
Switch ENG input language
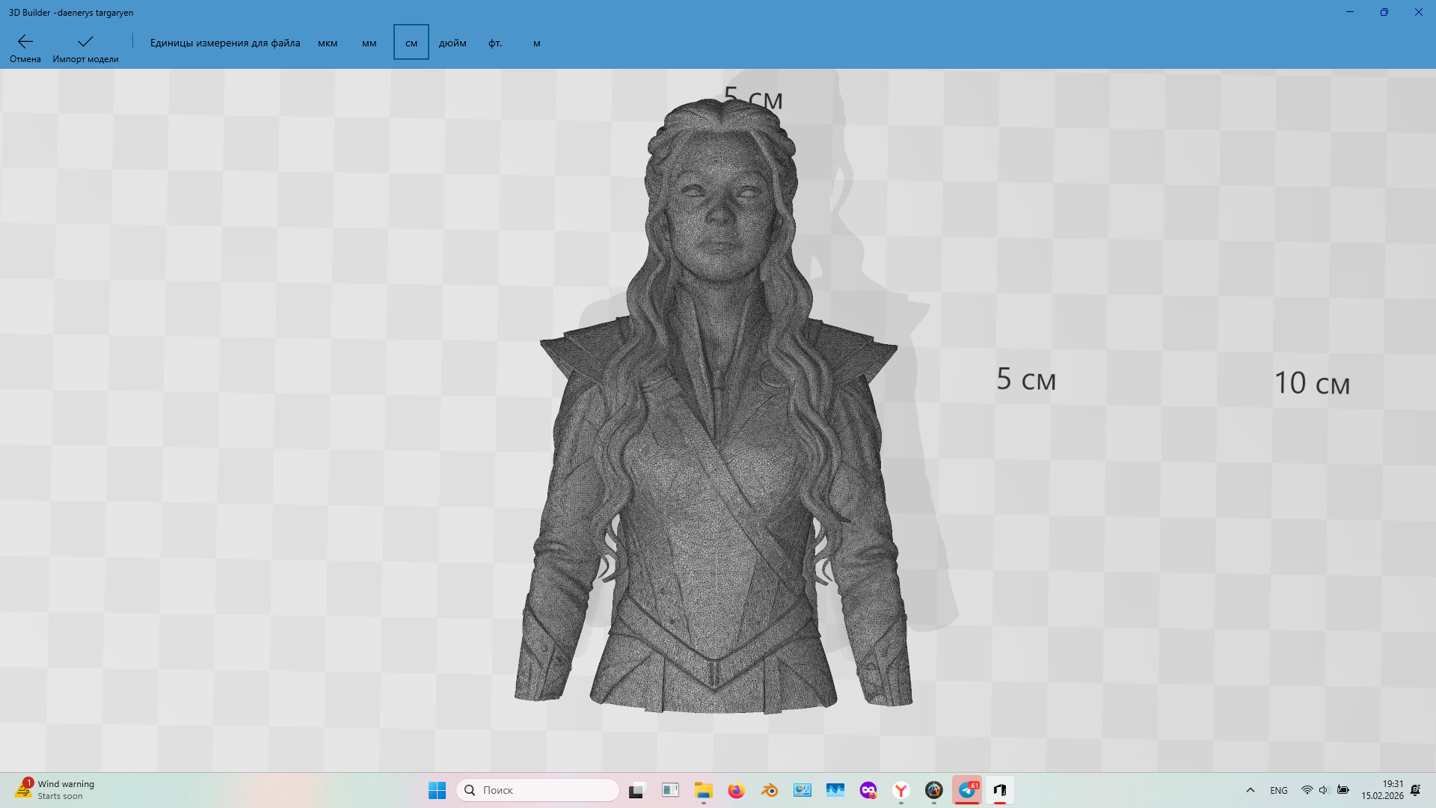click(x=1279, y=790)
